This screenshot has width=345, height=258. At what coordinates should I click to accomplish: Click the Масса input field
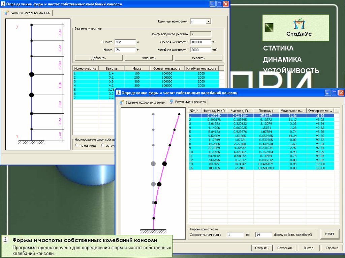click(125, 50)
